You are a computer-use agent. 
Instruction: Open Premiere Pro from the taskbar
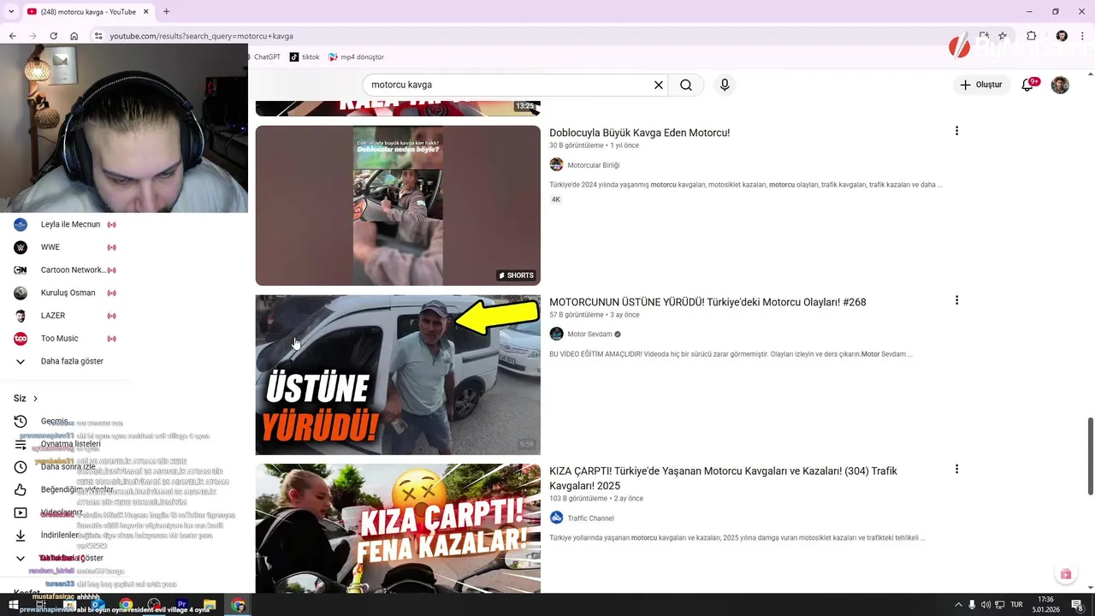pyautogui.click(x=182, y=605)
